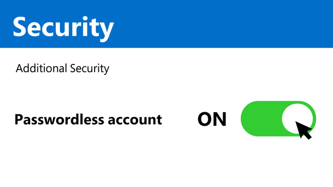
Task: Click the blue Security header bar
Action: click(166, 24)
